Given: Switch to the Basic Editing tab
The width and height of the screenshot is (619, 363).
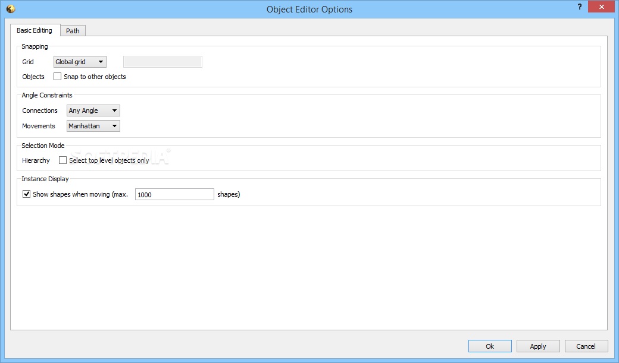Looking at the screenshot, I should pos(35,30).
